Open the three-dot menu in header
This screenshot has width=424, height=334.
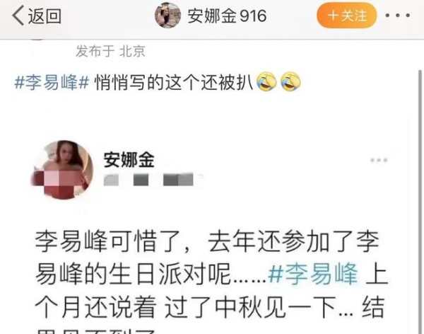pos(397,16)
